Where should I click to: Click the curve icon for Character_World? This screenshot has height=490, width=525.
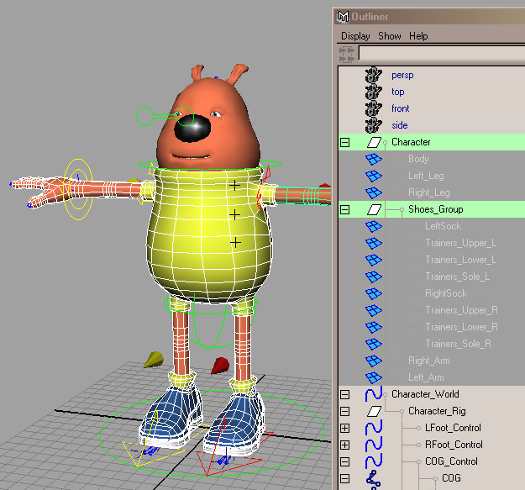[x=374, y=394]
